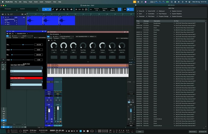Open the 1 - GatedMidi-HOV4 plugin selector
208x134 pixels.
21,33
